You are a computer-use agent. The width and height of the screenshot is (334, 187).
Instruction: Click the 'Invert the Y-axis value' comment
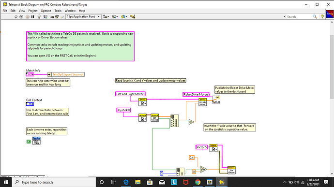tap(229, 128)
